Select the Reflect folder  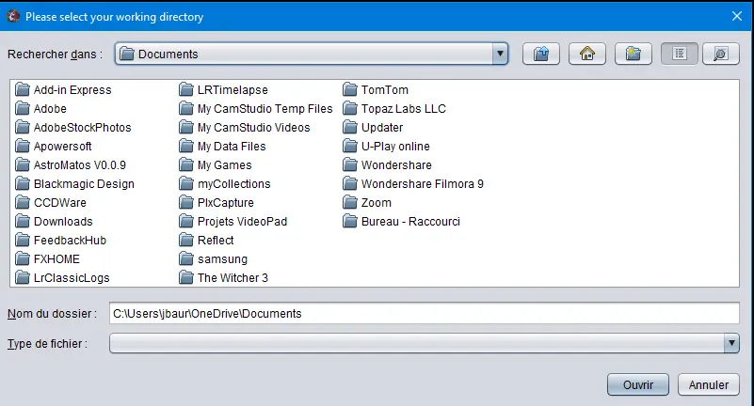click(x=206, y=240)
